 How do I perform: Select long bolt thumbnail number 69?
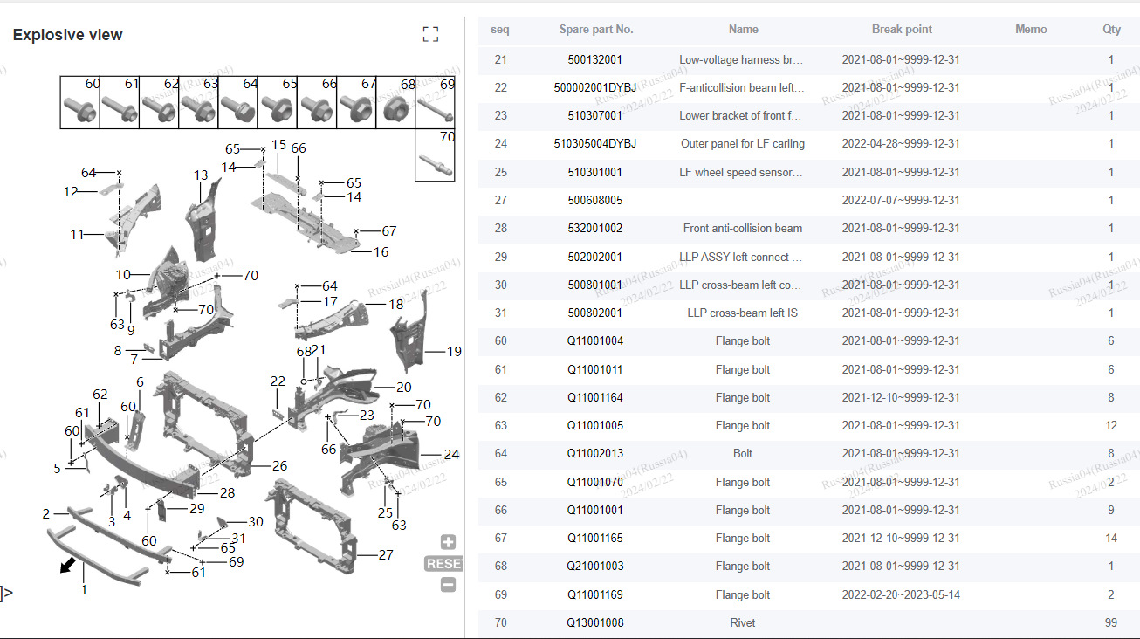click(x=436, y=103)
